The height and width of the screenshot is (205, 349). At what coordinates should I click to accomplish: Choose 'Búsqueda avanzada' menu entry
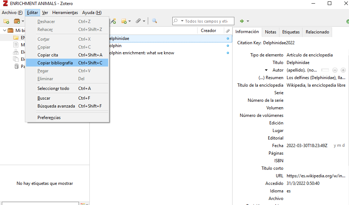point(67,106)
